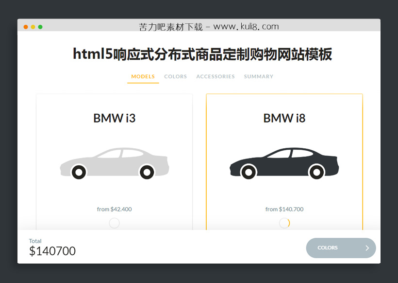The height and width of the screenshot is (283, 398).
Task: Click the yellow traffic light dot in the titlebar
Action: [33, 27]
